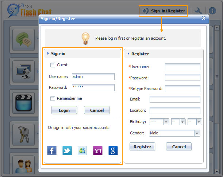
Task: Sign in with the Yahoo icon
Action: point(98,150)
